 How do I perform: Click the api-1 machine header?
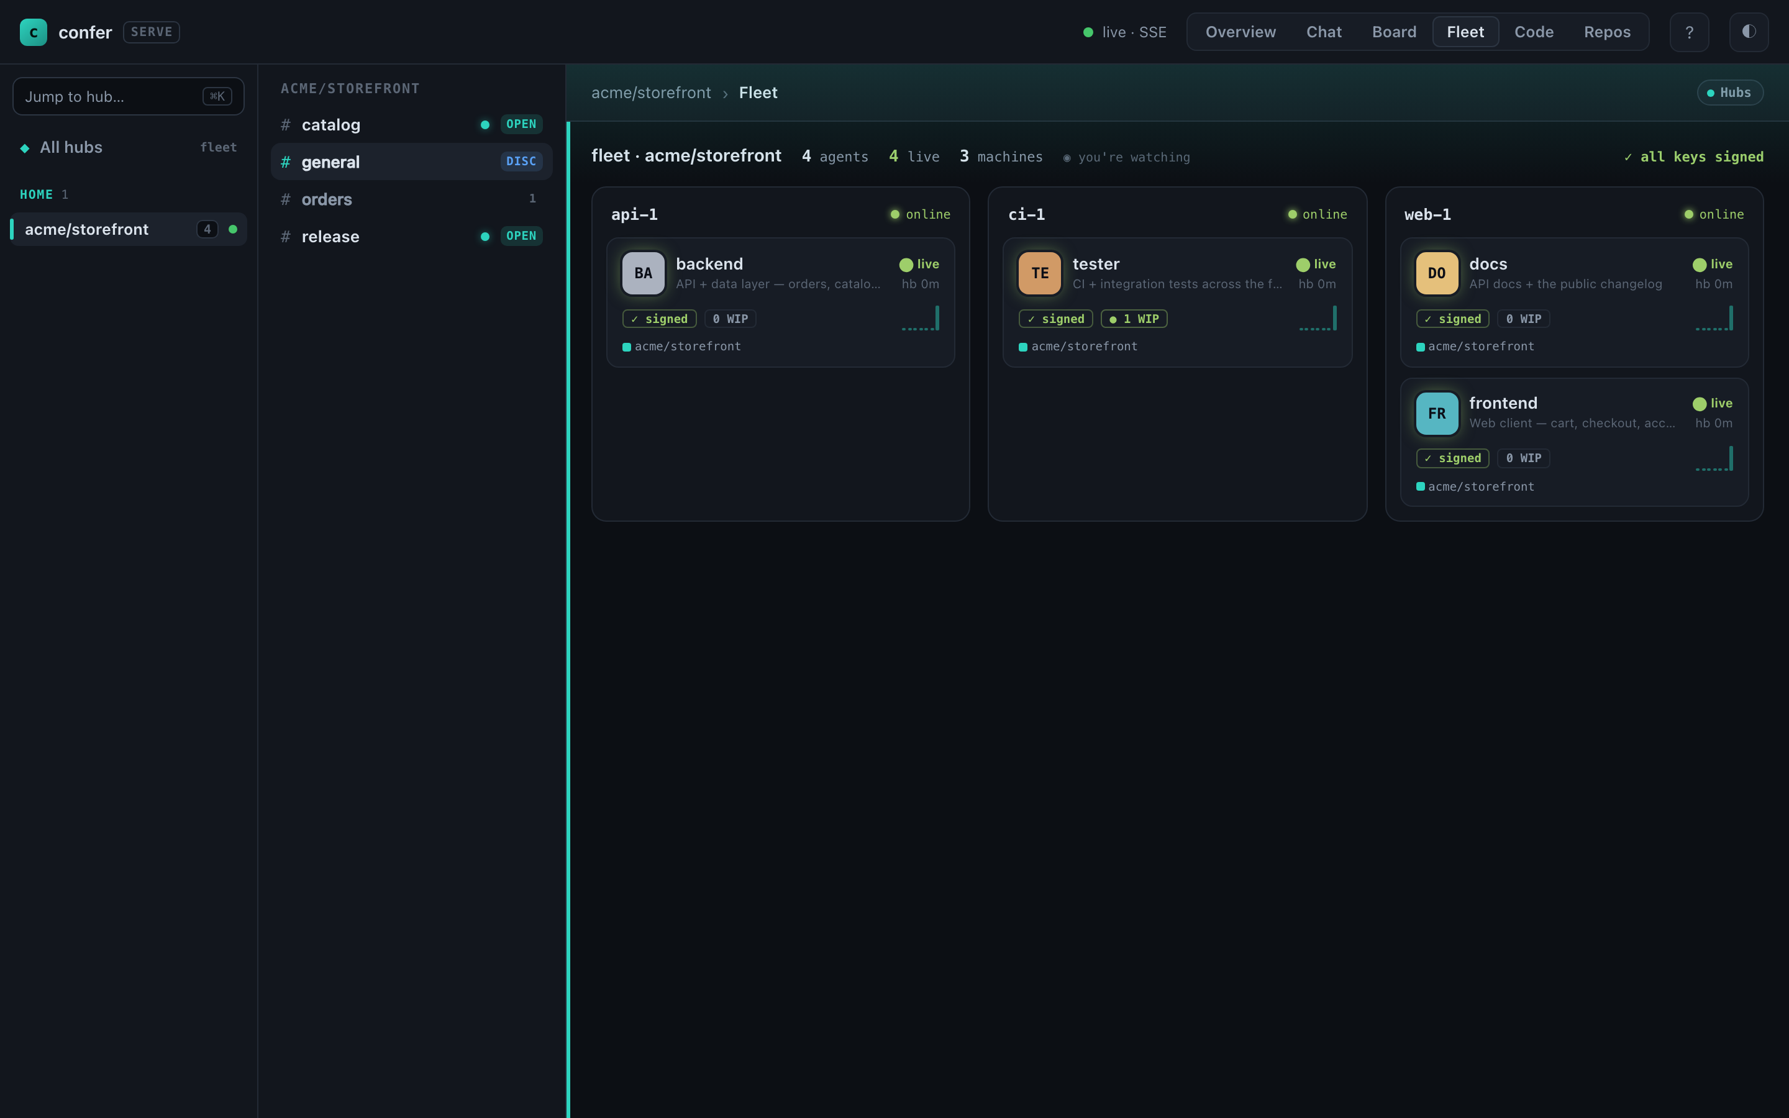[634, 214]
